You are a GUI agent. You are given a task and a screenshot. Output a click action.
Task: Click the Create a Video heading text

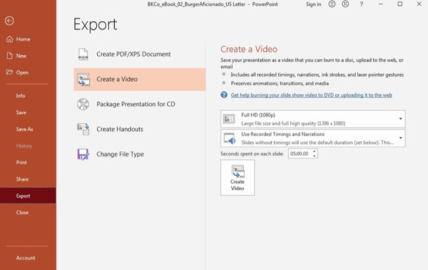249,49
